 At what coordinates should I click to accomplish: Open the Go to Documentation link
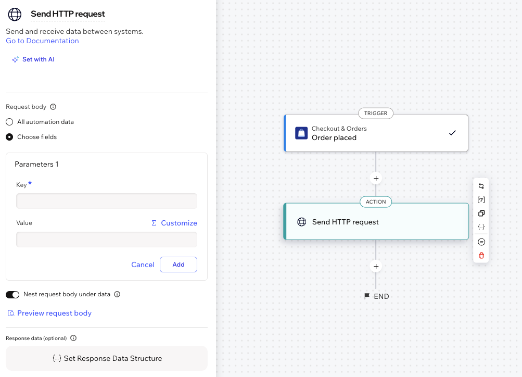(x=42, y=41)
